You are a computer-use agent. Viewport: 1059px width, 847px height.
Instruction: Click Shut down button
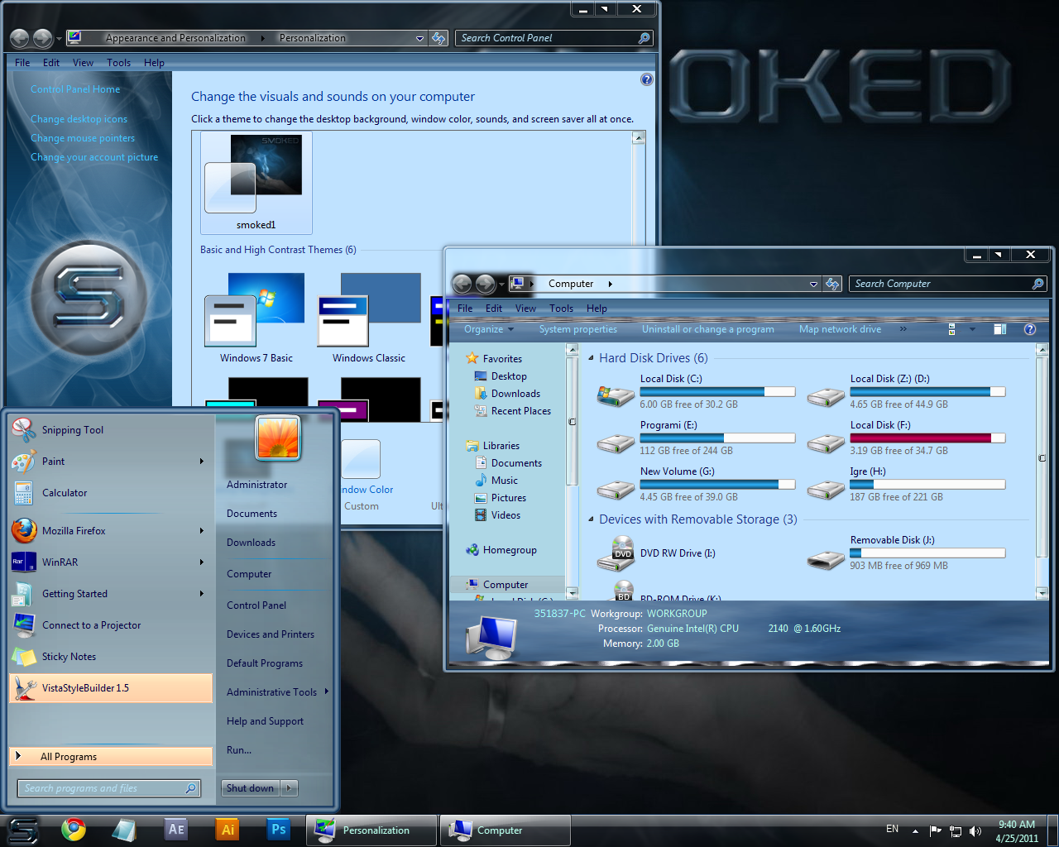pyautogui.click(x=250, y=788)
